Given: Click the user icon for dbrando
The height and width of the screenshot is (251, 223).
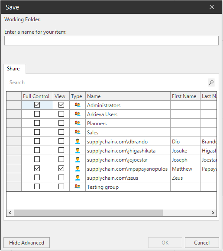Looking at the screenshot, I should point(78,141).
